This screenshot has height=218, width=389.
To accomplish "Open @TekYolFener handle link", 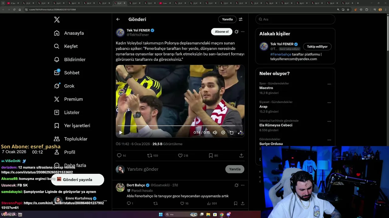I will [x=138, y=35].
